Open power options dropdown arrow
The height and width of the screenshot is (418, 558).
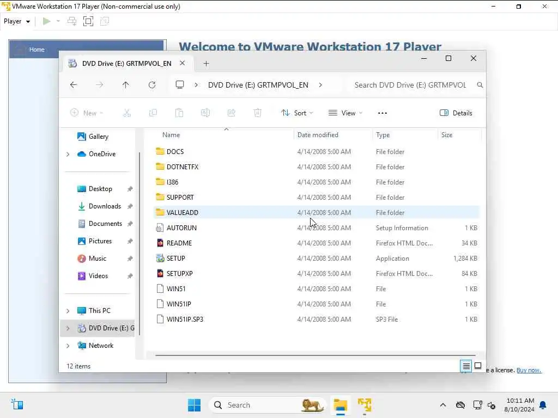pos(58,21)
